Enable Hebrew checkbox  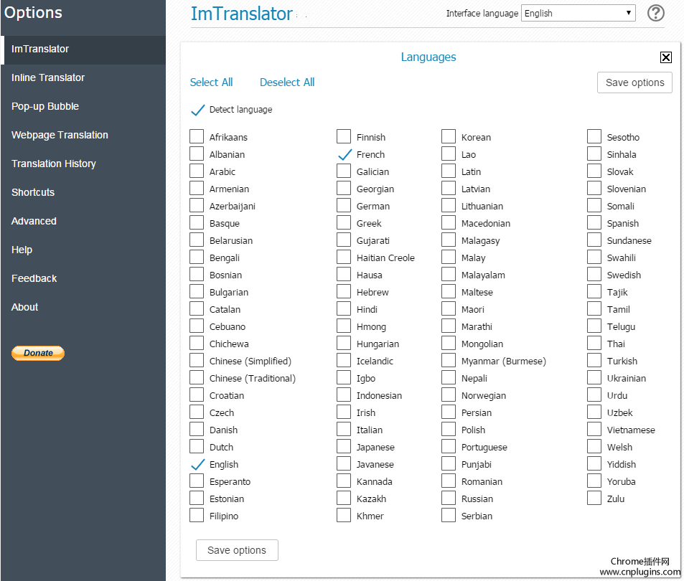pyautogui.click(x=344, y=291)
